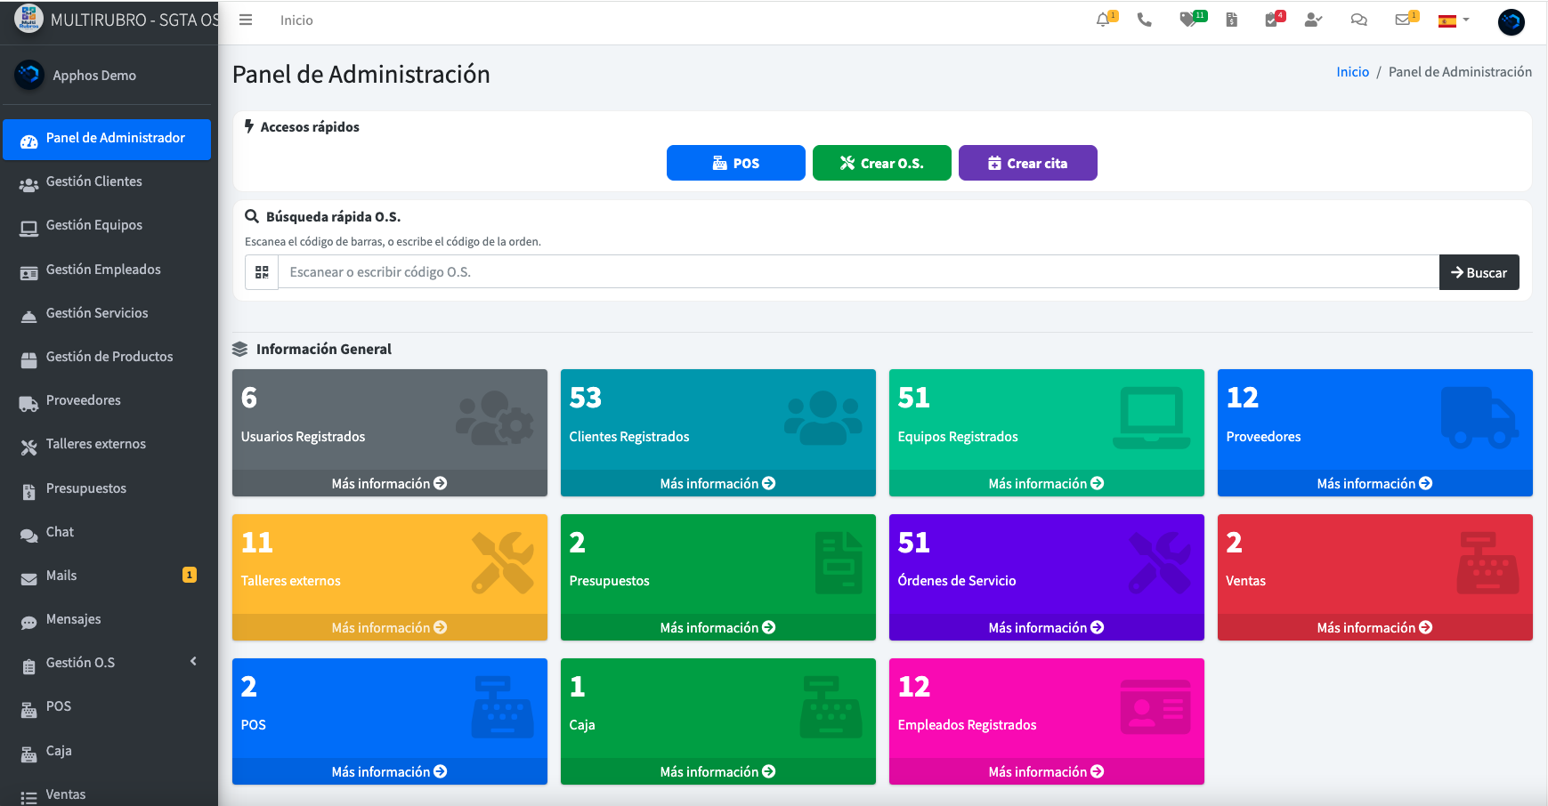1548x806 pixels.
Task: Open Gestión Clientes in sidebar
Action: point(109,182)
